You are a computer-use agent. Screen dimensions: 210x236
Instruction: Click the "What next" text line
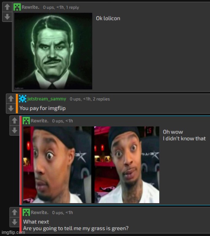click(36, 222)
